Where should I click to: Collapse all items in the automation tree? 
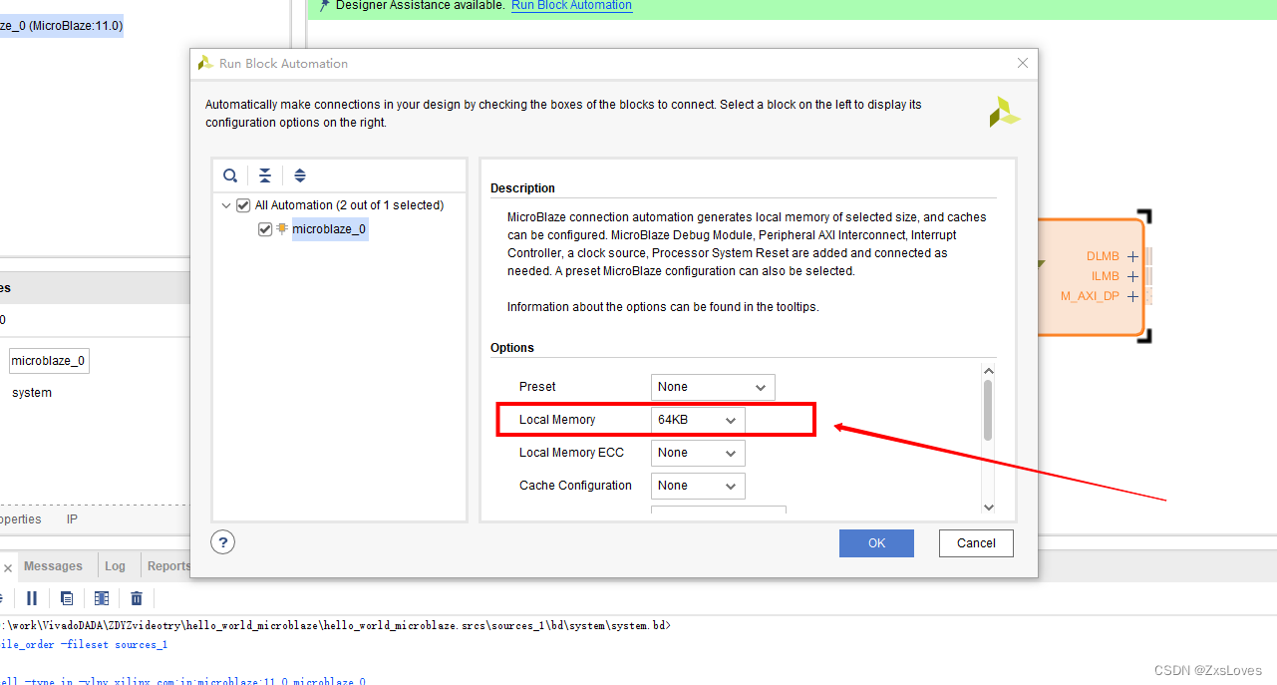265,175
